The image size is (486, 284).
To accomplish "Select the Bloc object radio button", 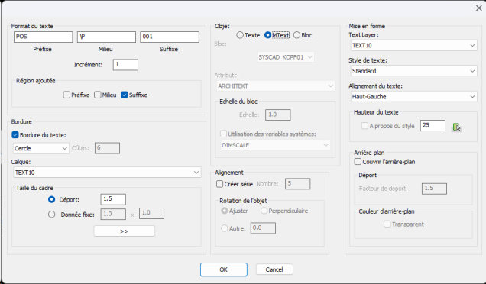I will [x=296, y=35].
